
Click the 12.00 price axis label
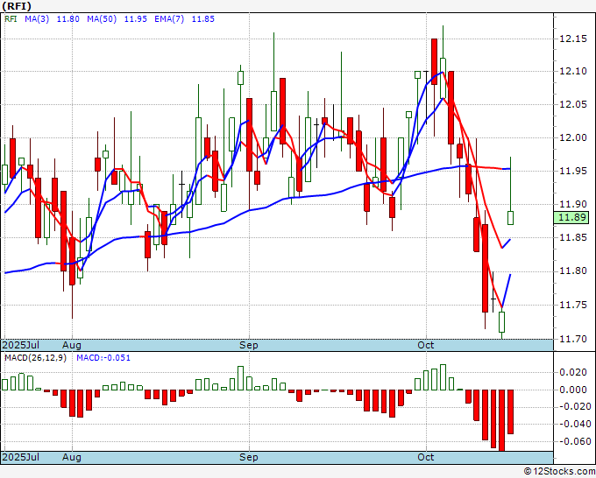[573, 137]
